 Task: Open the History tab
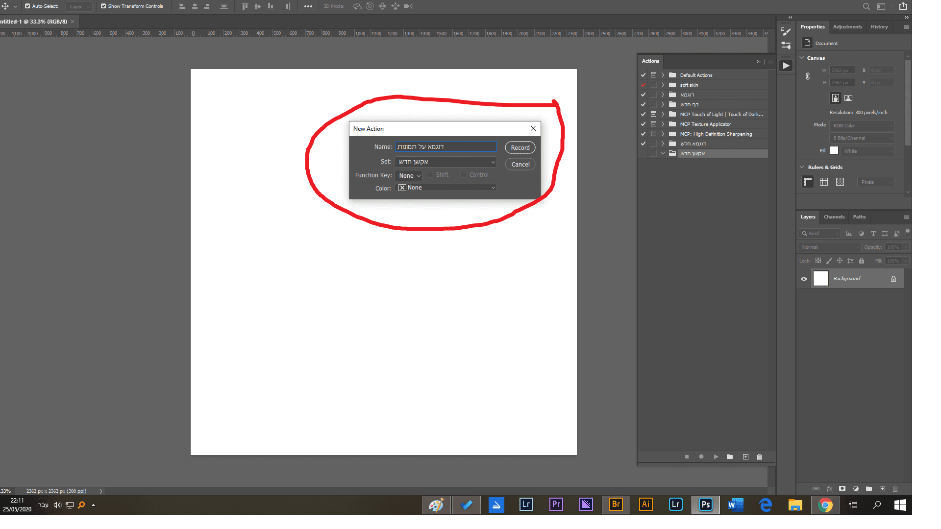[x=879, y=27]
